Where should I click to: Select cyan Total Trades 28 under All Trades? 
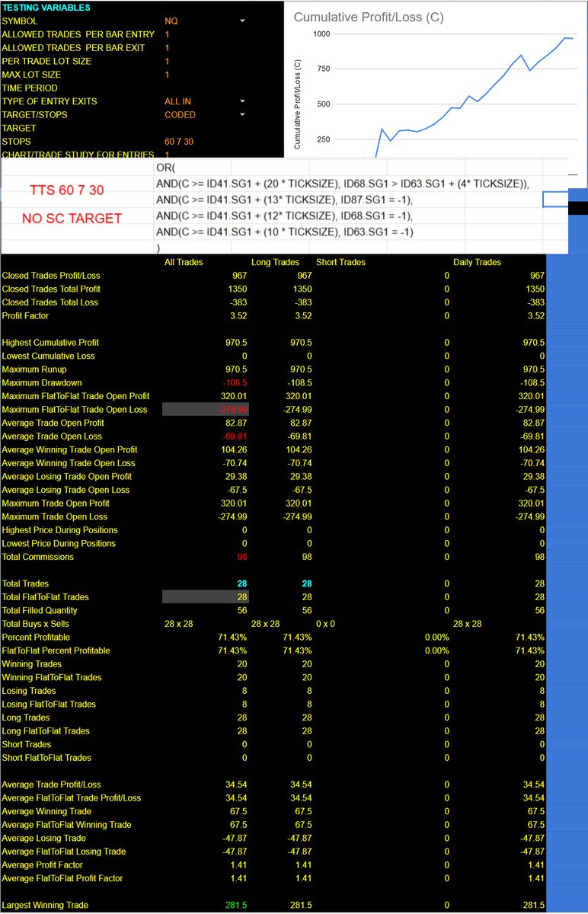pyautogui.click(x=243, y=583)
